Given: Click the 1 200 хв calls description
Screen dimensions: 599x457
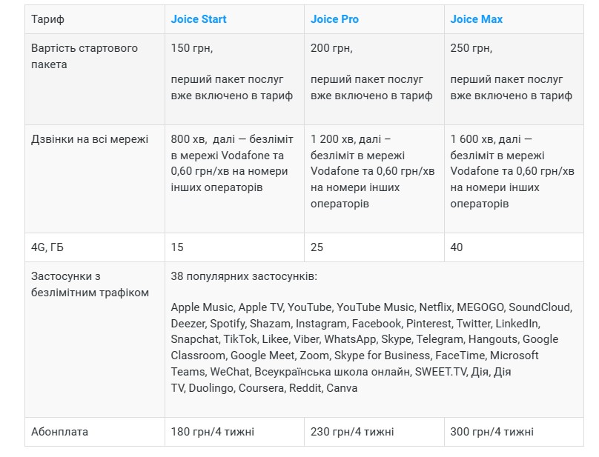Looking at the screenshot, I should [x=372, y=171].
